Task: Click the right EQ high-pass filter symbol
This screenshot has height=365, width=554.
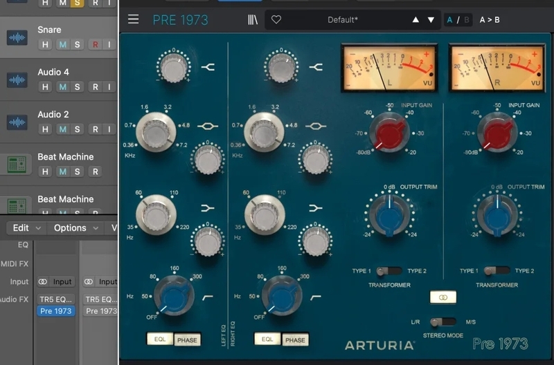Action: 316,298
